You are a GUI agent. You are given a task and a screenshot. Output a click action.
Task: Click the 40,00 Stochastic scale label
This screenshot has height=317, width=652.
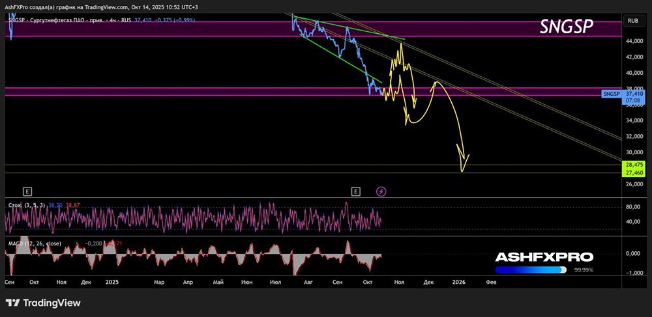click(x=634, y=221)
